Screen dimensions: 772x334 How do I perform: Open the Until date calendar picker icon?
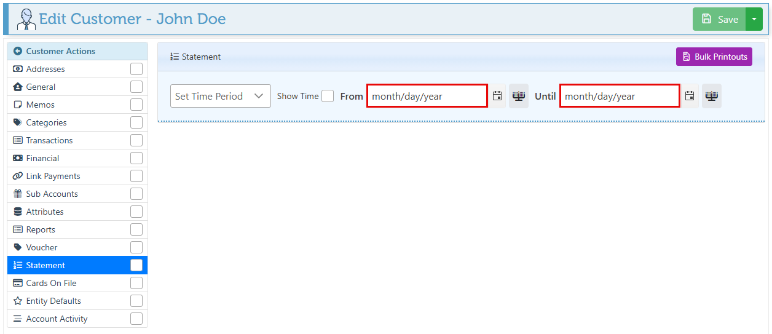(x=690, y=96)
